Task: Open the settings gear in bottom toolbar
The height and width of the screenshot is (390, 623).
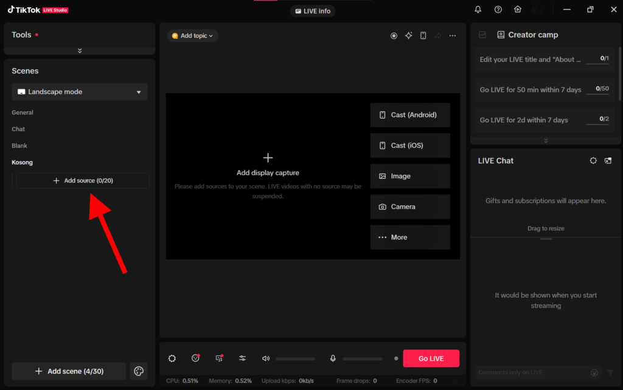Action: click(x=172, y=358)
